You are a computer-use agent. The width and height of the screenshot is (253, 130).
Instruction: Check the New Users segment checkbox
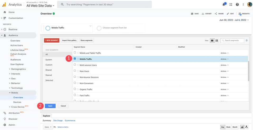point(75,71)
